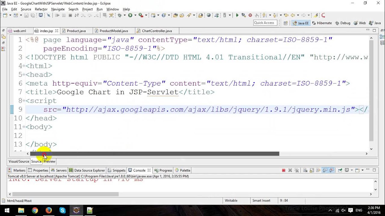The image size is (385, 216).
Task: Click the New file toolbar icon
Action: (5, 15)
